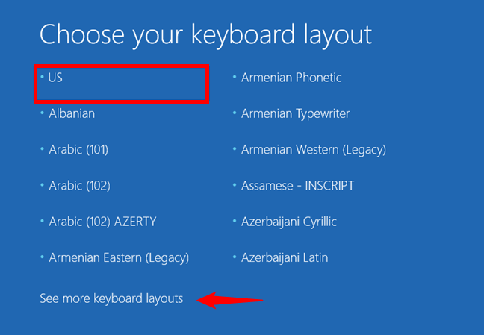Click the bullet beside Assamese - INSCRIPT
The image size is (484, 335).
click(x=235, y=185)
